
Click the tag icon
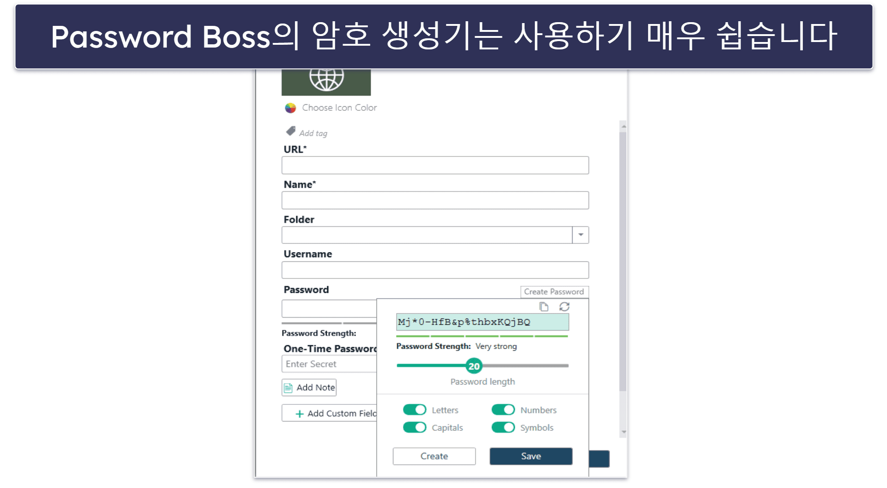[x=291, y=132]
